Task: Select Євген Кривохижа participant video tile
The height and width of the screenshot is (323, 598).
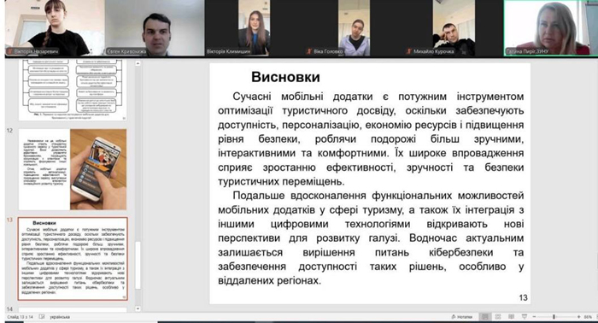Action: (x=155, y=28)
